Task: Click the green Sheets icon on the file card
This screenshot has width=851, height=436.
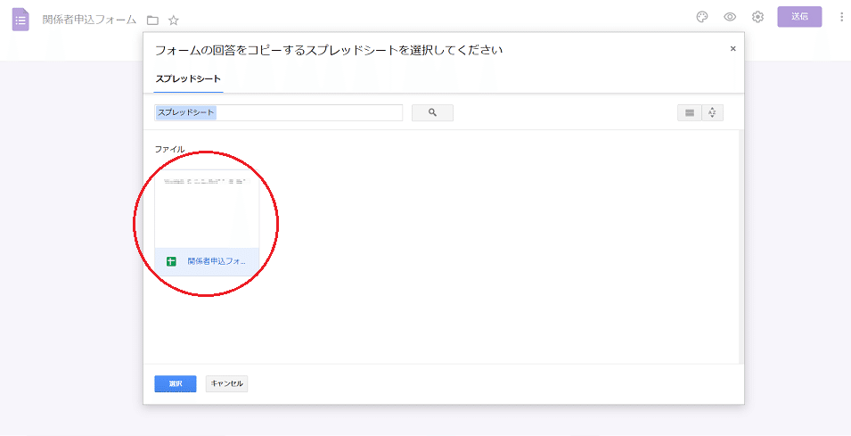Action: (171, 262)
